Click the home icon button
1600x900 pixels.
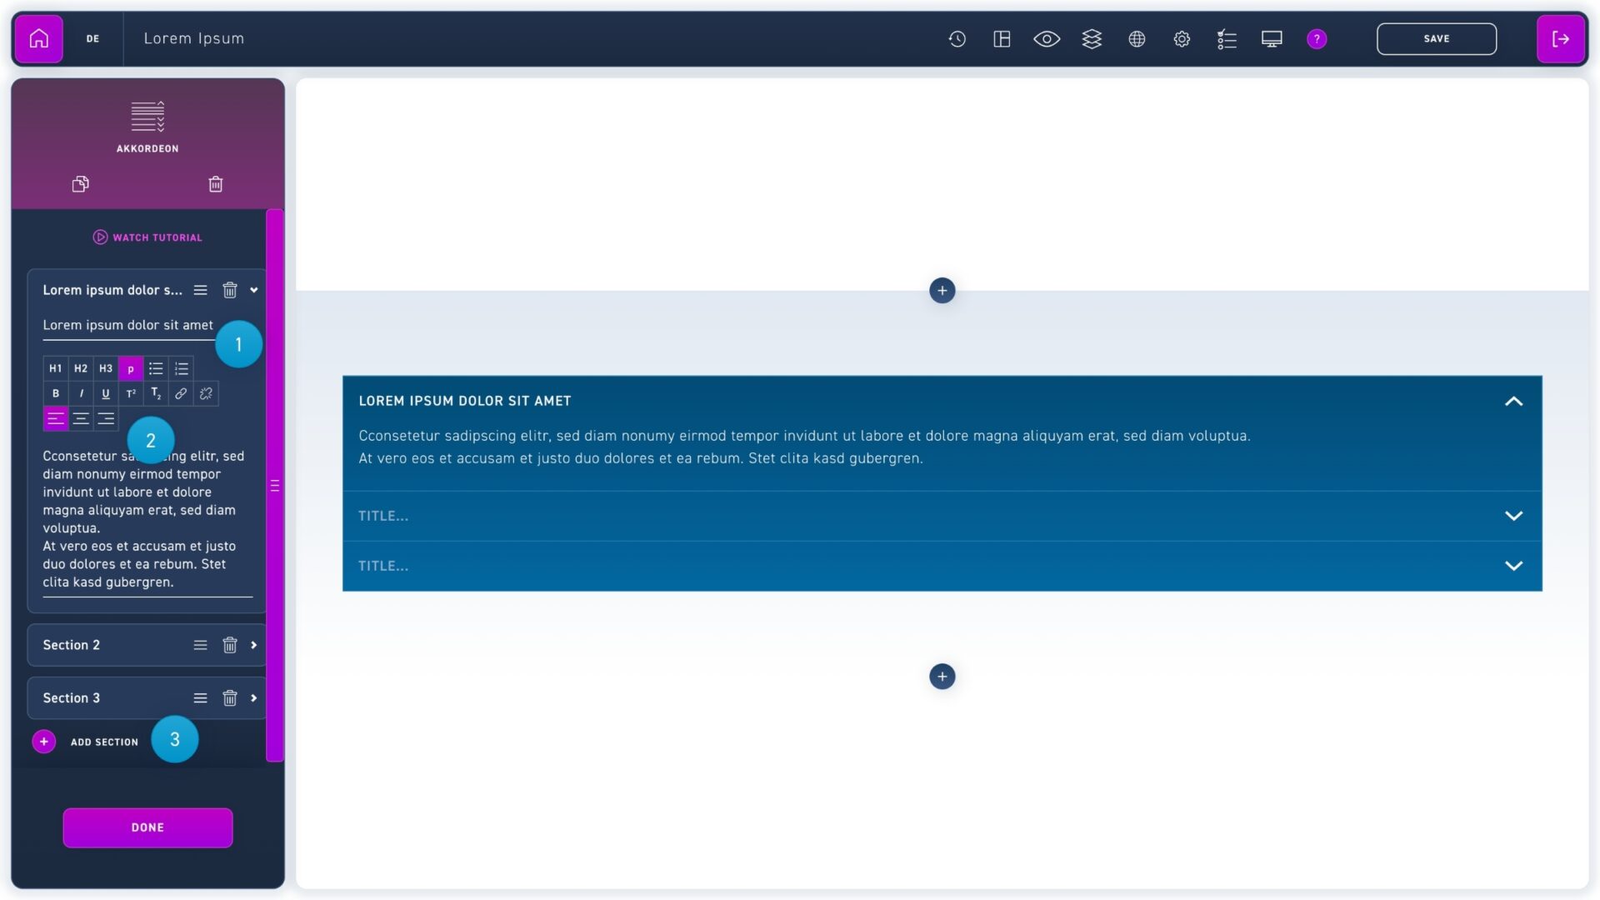pyautogui.click(x=38, y=38)
